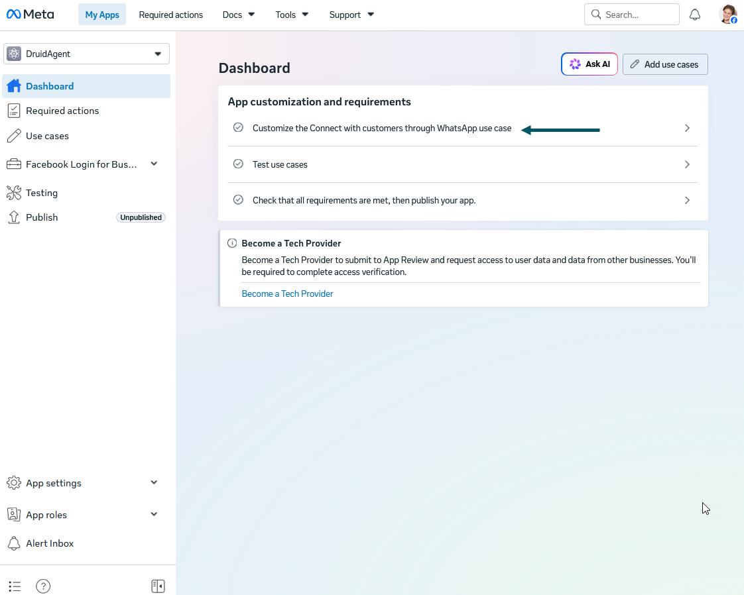Screen dimensions: 744x595
Task: Open Check requirements row arrow
Action: tap(687, 200)
